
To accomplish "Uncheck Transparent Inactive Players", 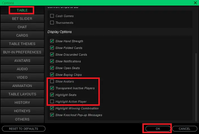I will [52, 88].
